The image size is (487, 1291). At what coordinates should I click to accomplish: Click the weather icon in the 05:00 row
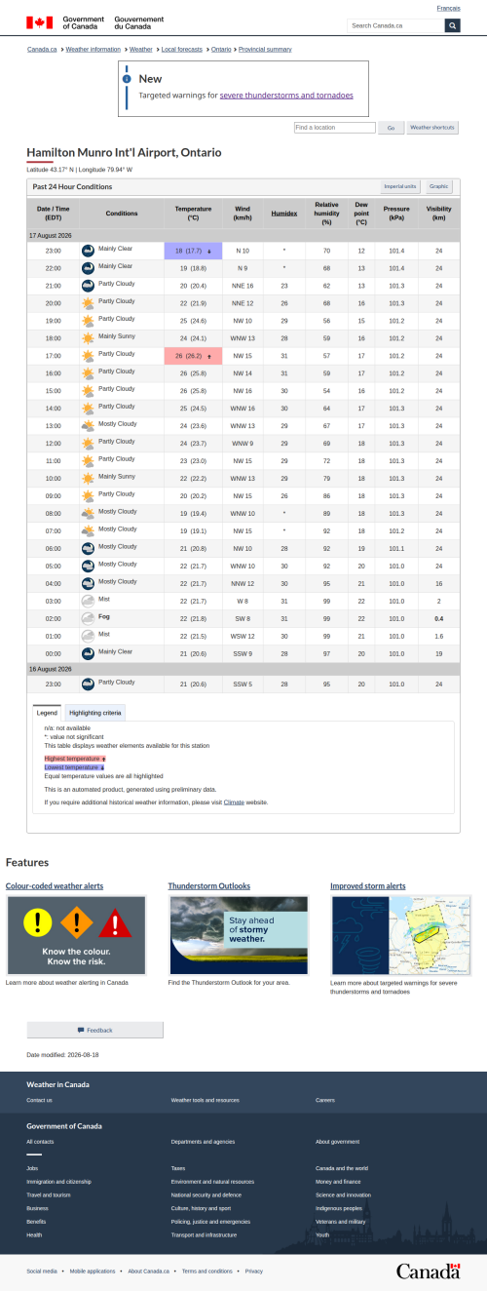(88, 567)
